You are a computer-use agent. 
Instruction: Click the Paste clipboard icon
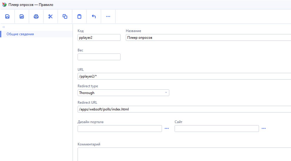pos(79,16)
